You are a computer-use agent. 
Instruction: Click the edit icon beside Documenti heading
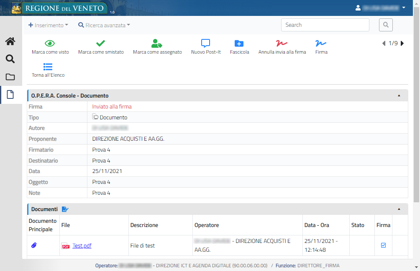click(65, 209)
